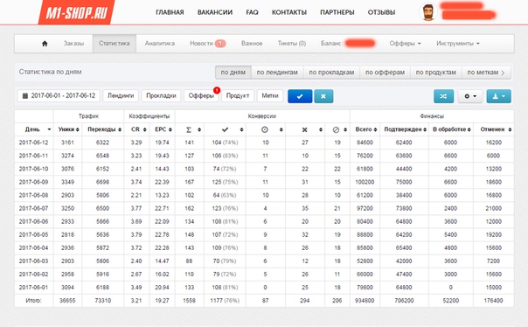Open the gear settings dropdown
Screen dimensions: 528x327
pos(470,96)
